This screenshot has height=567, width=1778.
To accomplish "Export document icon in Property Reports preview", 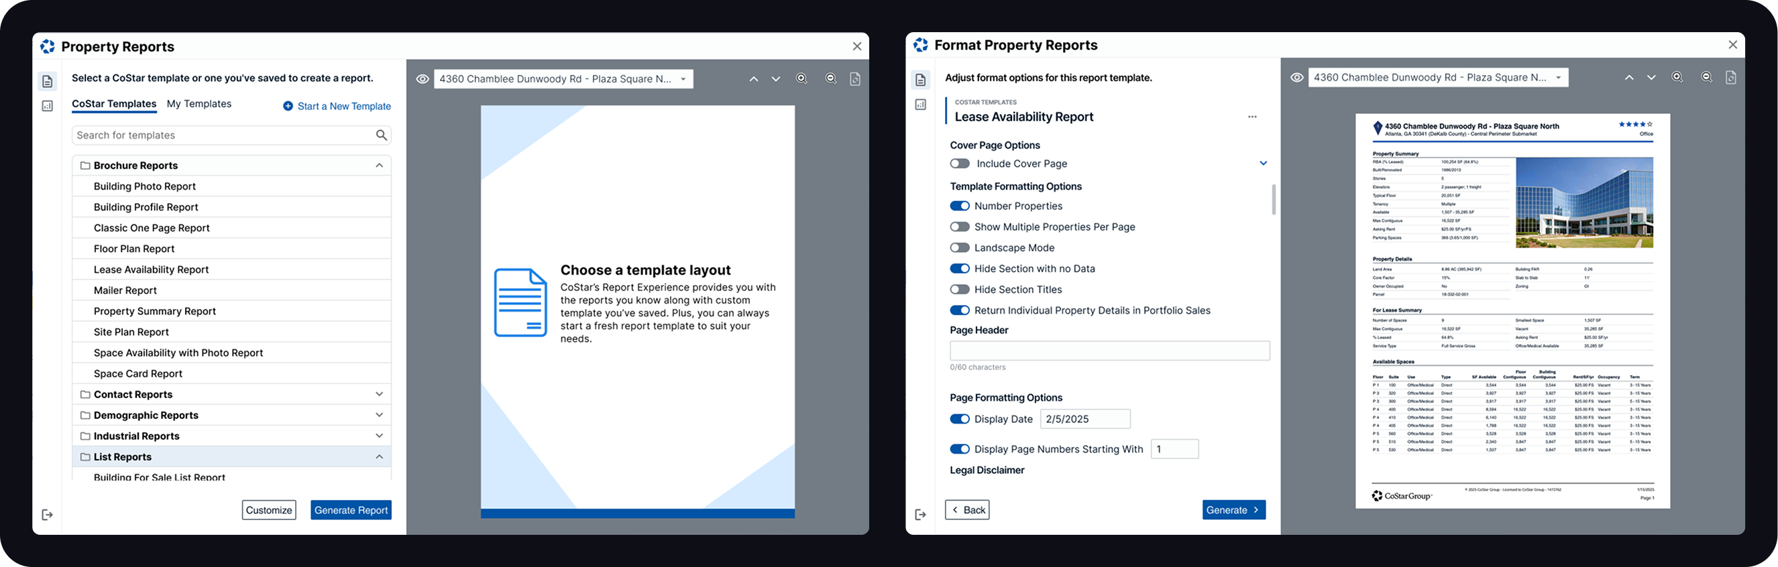I will 855,78.
